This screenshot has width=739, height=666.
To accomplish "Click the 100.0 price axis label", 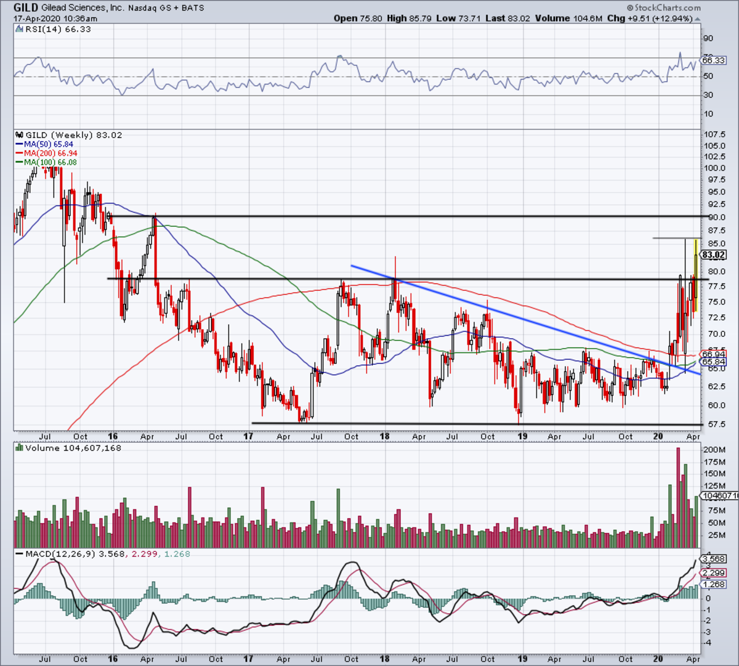I will point(714,168).
